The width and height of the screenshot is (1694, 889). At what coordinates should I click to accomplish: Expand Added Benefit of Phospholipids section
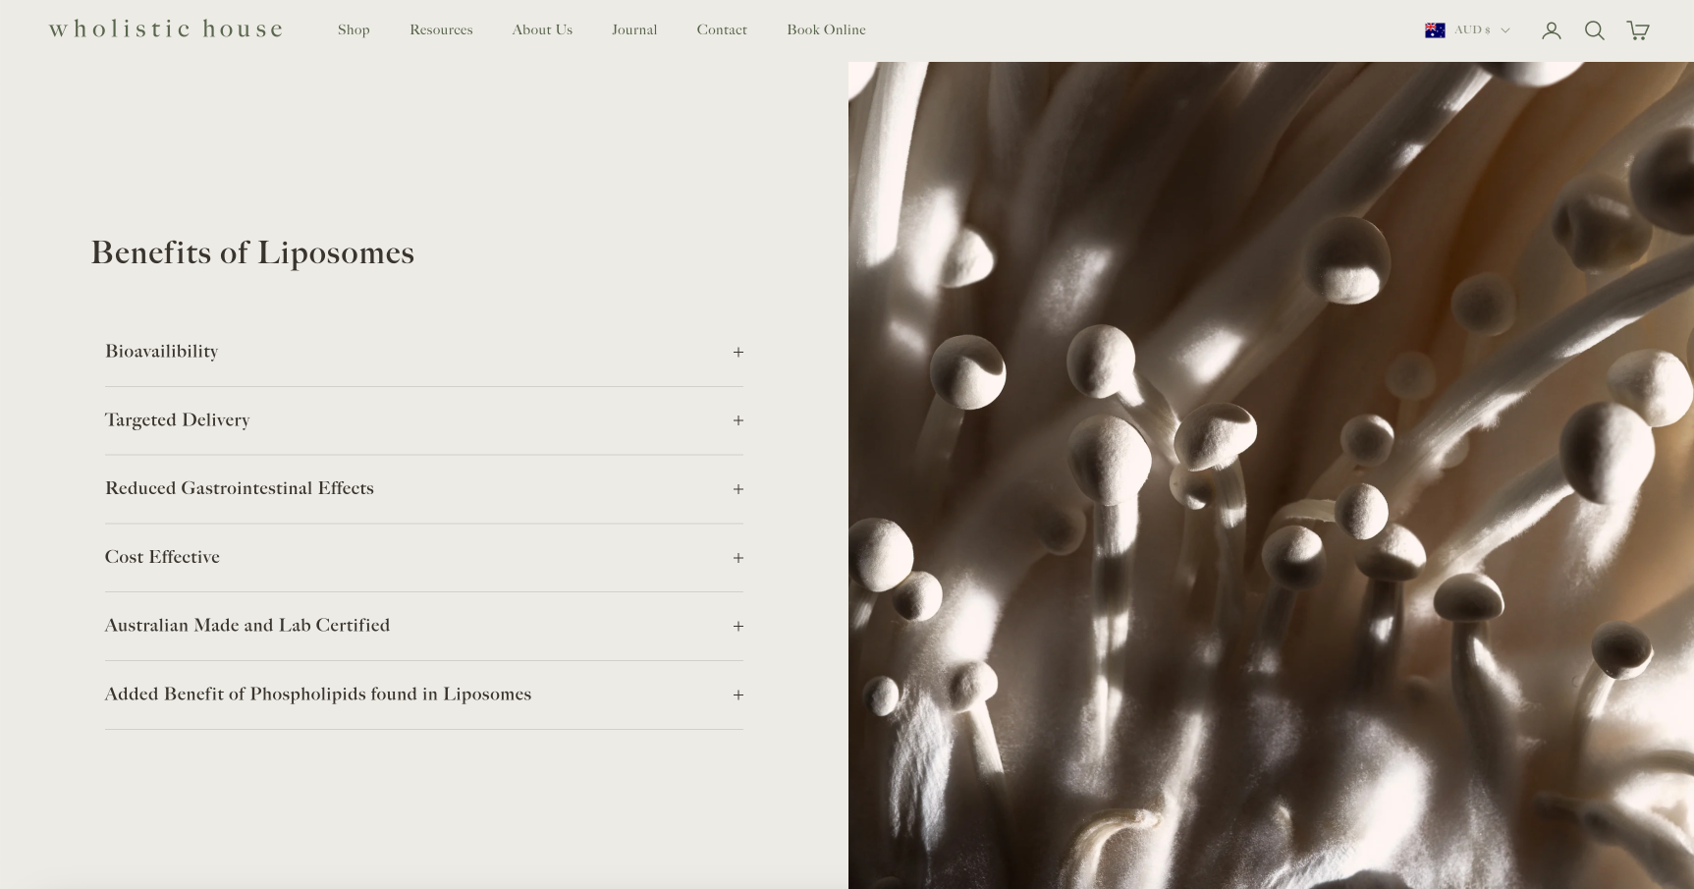pos(317,695)
